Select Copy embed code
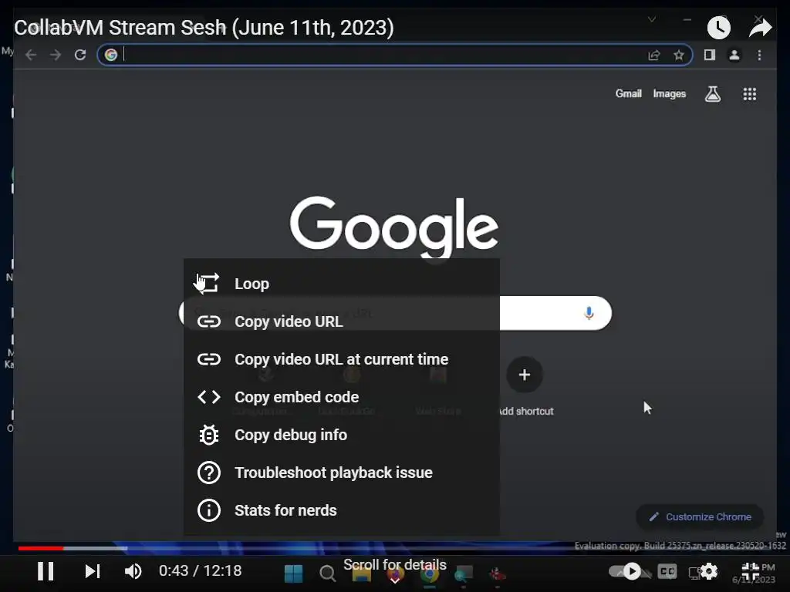Screen dimensions: 790x592 342,397
